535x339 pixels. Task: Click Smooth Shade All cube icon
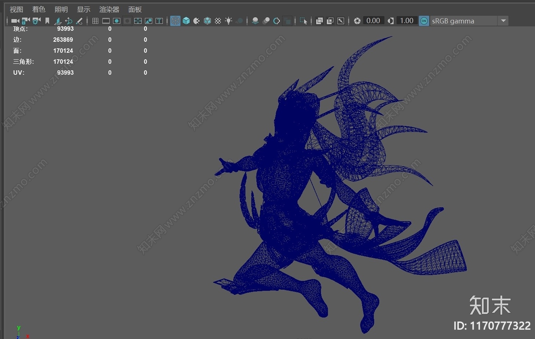coord(186,21)
